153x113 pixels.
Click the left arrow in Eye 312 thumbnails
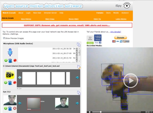(x=20, y=103)
